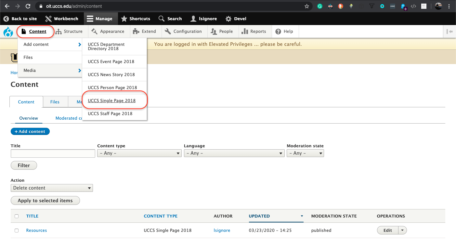Open the lsignore user menu
This screenshot has width=456, height=239.
[203, 19]
